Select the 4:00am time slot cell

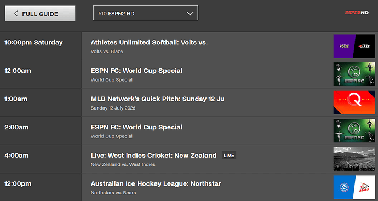pos(41,159)
